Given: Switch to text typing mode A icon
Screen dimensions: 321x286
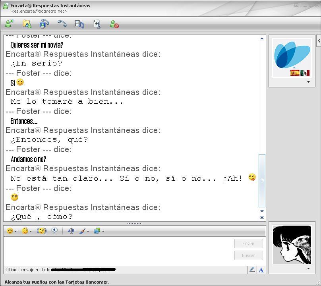Looking at the screenshot, I should click(x=261, y=270).
